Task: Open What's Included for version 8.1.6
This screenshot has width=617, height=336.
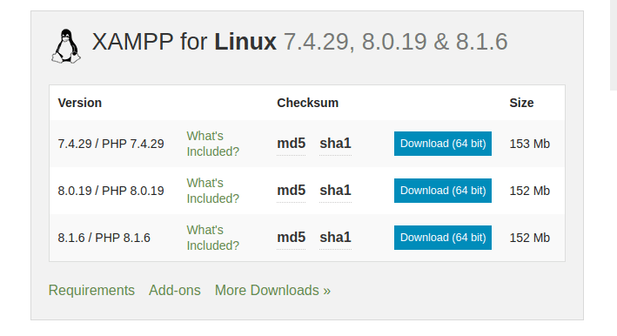Action: coord(213,238)
